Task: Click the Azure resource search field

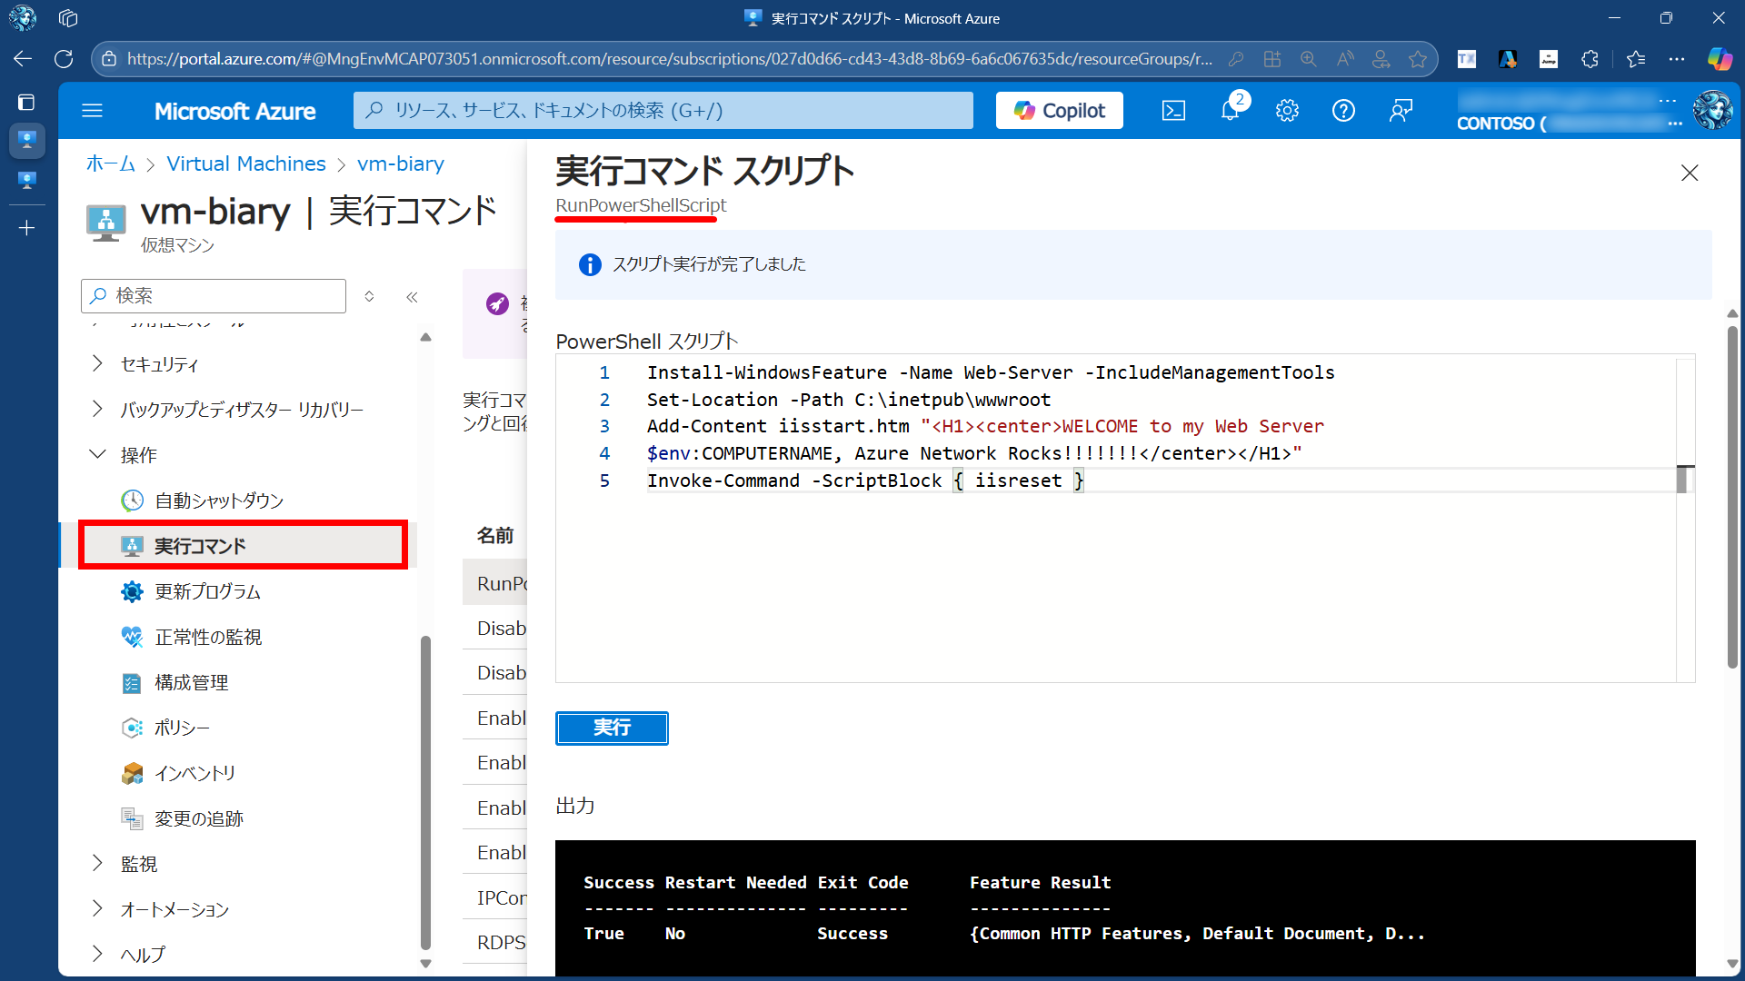Action: [x=663, y=111]
